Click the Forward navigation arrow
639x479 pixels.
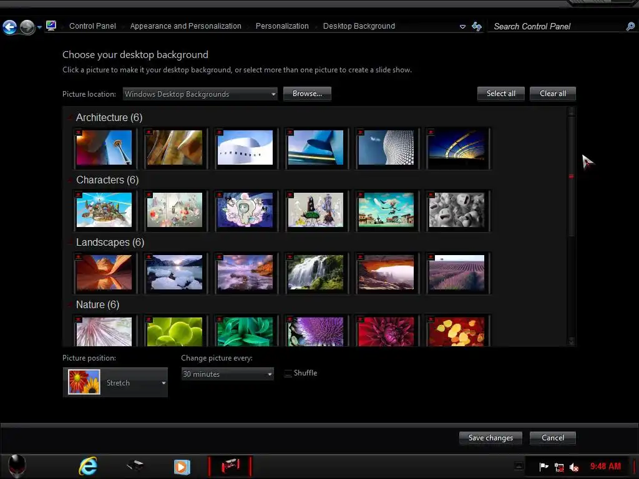(27, 27)
